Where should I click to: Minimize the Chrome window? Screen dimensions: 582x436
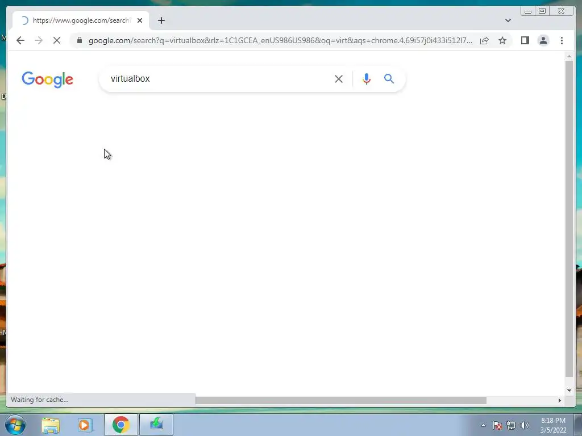point(528,11)
